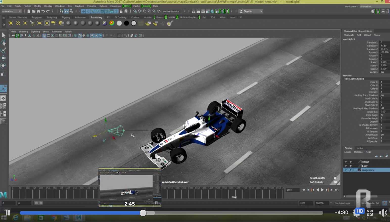This screenshot has width=390, height=222.
Task: Click the Save scene icon
Action: [x=38, y=11]
